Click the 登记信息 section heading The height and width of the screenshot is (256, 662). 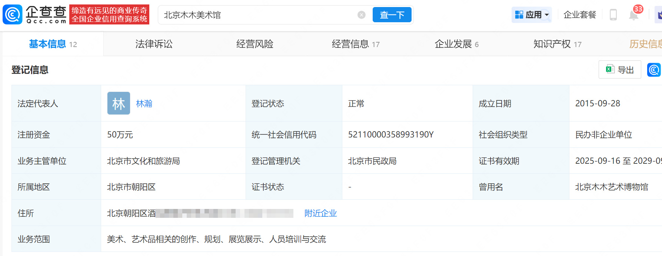pyautogui.click(x=30, y=70)
